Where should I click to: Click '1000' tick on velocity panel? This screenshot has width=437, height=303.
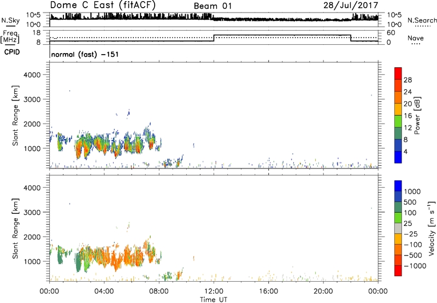32,261
